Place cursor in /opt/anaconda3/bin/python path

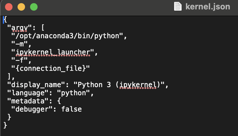pyautogui.click(x=68, y=36)
